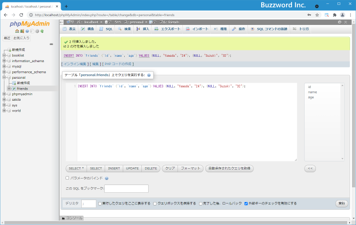
Task: Click the phpMyAdmin home icon
Action: click(x=16, y=31)
